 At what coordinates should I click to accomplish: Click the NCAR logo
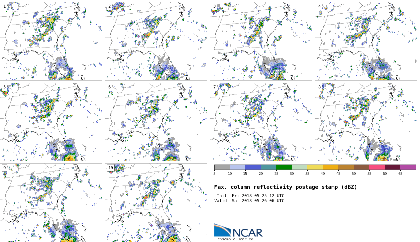238,231
